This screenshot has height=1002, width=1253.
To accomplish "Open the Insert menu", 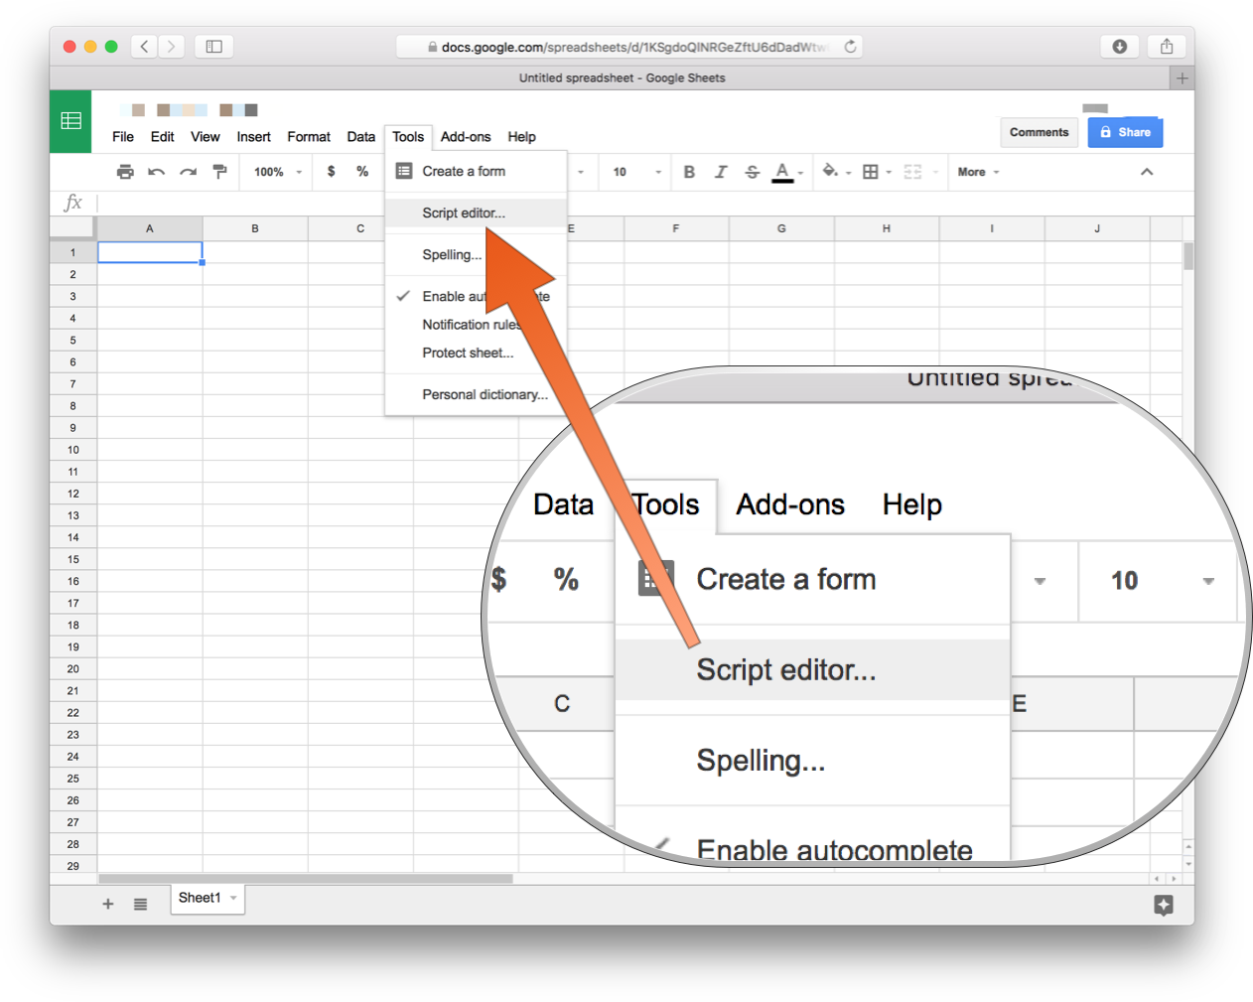I will pos(253,137).
